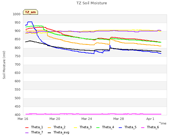
Task: Click the blue Theta_5 color swatch
Action: 120,128
